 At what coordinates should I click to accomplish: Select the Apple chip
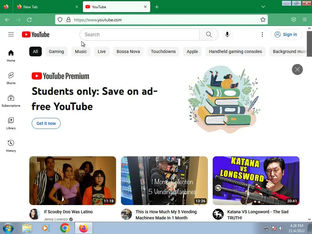pyautogui.click(x=192, y=51)
